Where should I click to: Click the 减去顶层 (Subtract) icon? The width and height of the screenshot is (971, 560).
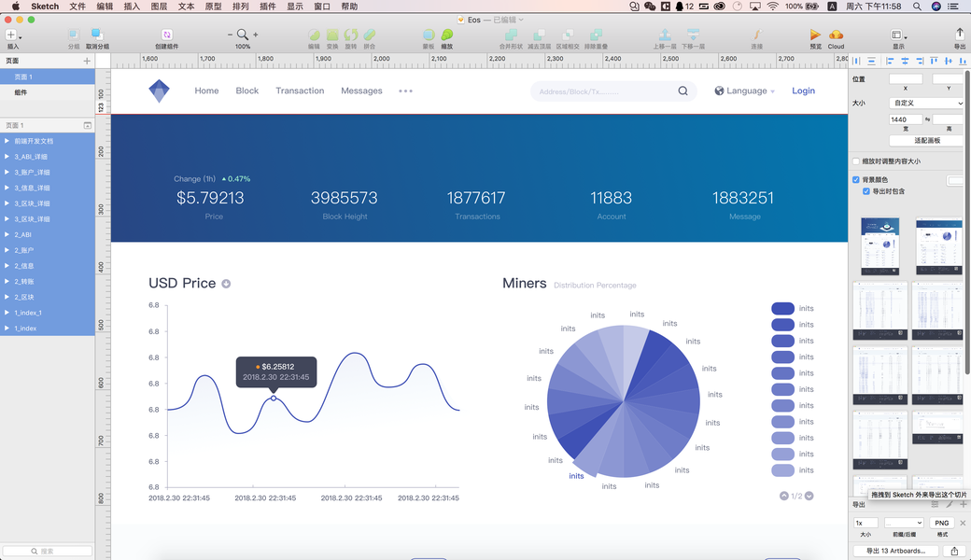point(539,35)
